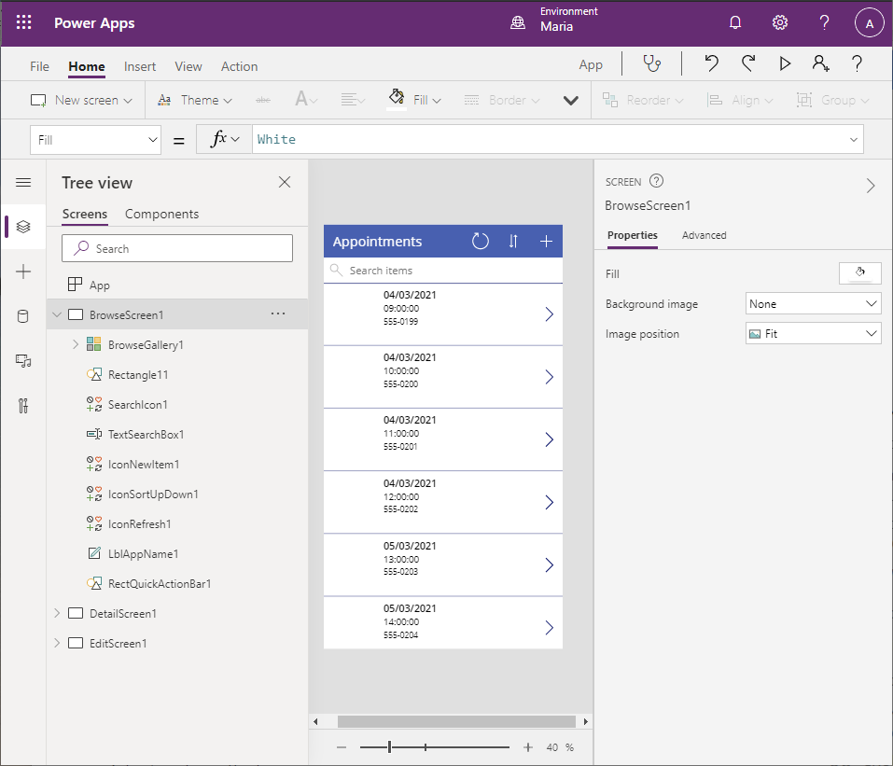Screen dimensions: 893x766
Task: Click the refresh icon in Appointments header
Action: click(x=480, y=242)
